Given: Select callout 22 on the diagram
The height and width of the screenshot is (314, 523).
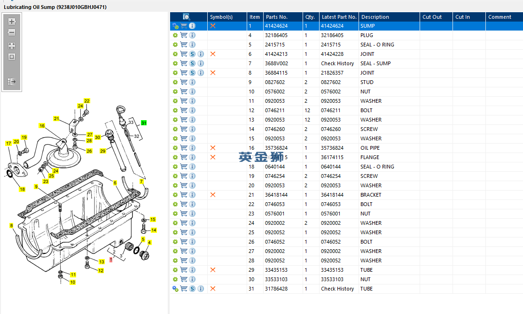Looking at the screenshot, I should 87,101.
